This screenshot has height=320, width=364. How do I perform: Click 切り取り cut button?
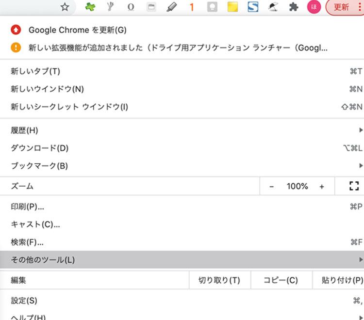pos(219,280)
